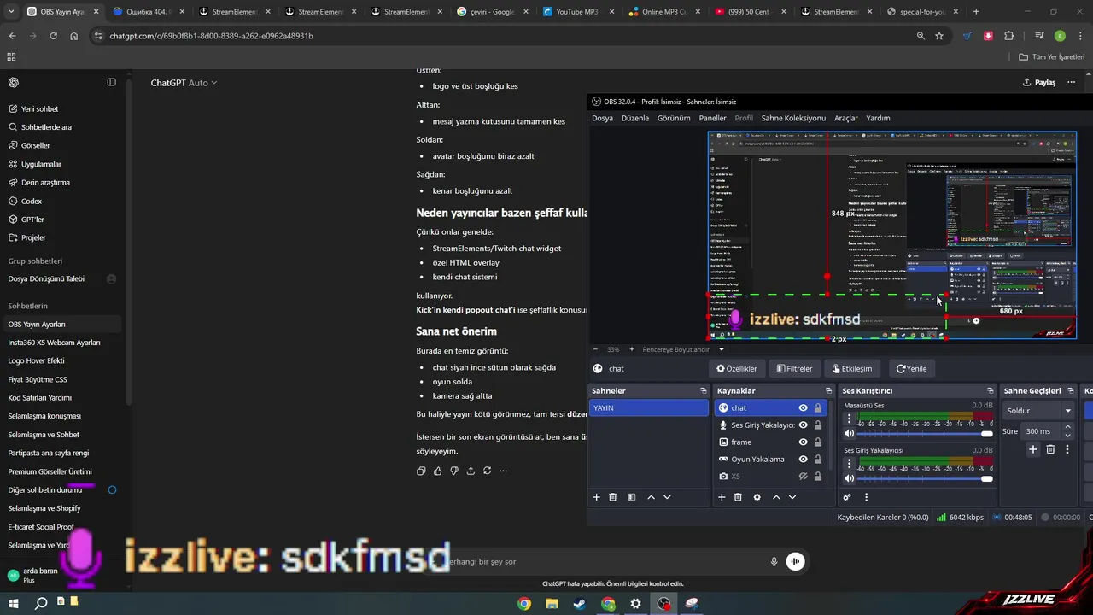This screenshot has height=615, width=1093.
Task: Like the ChatGPT response with thumbs up
Action: pyautogui.click(x=437, y=471)
